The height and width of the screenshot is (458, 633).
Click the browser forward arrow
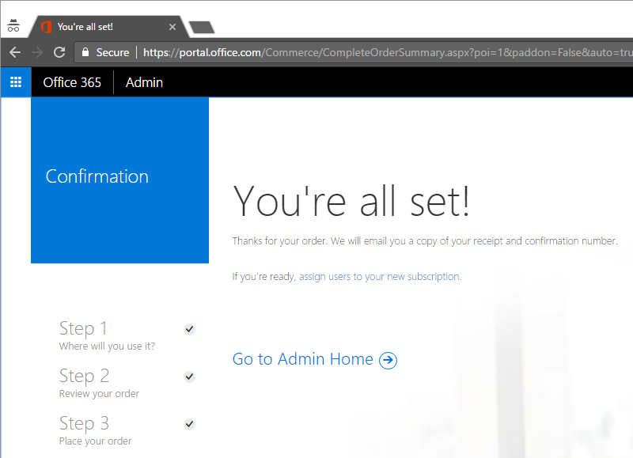click(x=36, y=52)
